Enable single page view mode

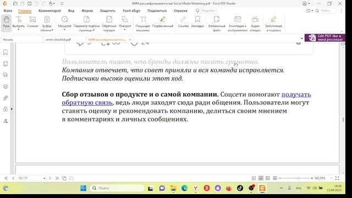pos(254,178)
